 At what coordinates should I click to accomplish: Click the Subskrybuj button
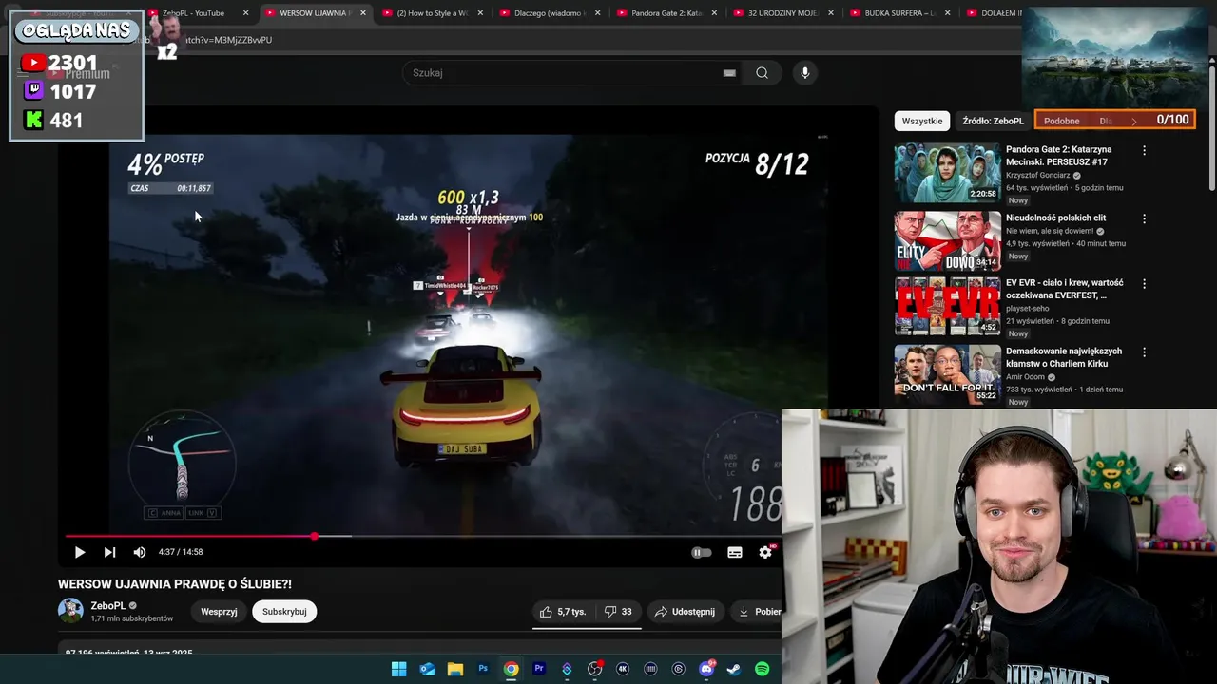(284, 612)
